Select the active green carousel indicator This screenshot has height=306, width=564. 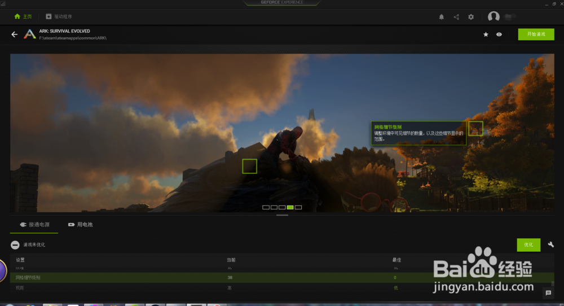click(x=290, y=207)
